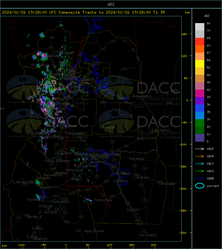Viewport: 222px width, 249px height.
Task: Click the VBBB legend label
Action: [210, 179]
